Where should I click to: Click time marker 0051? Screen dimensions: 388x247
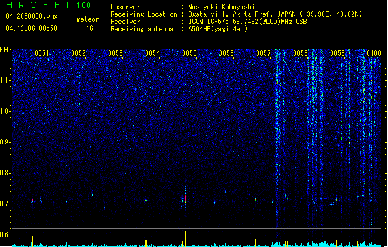(x=41, y=53)
